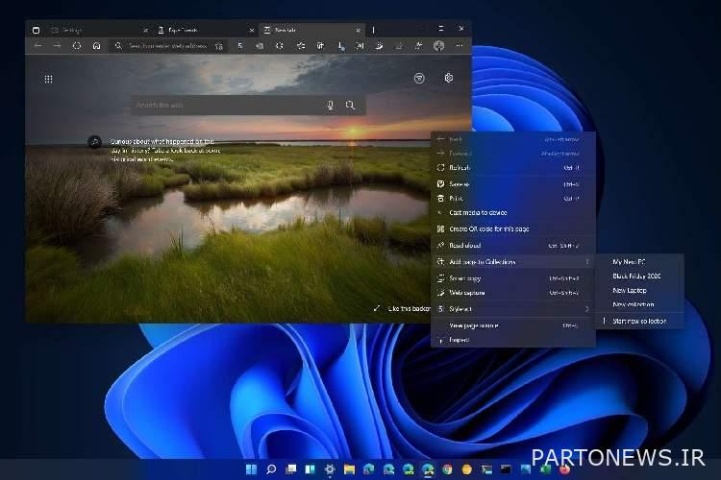Click the Like this background link
The image size is (721, 480).
tap(410, 309)
